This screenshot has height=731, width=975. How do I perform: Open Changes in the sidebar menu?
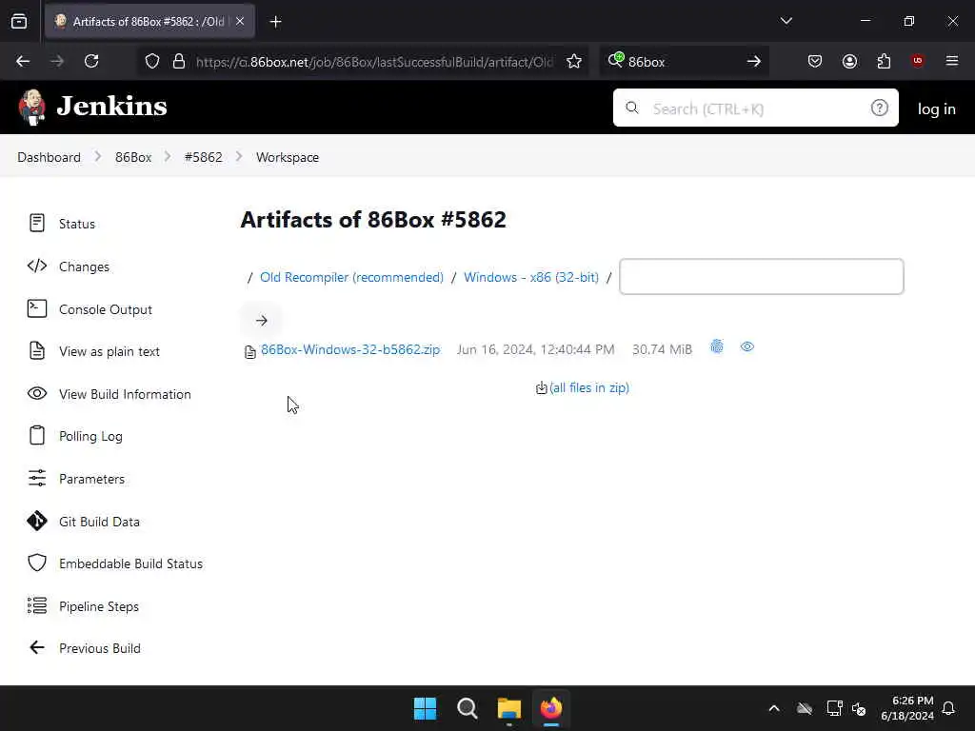point(84,267)
